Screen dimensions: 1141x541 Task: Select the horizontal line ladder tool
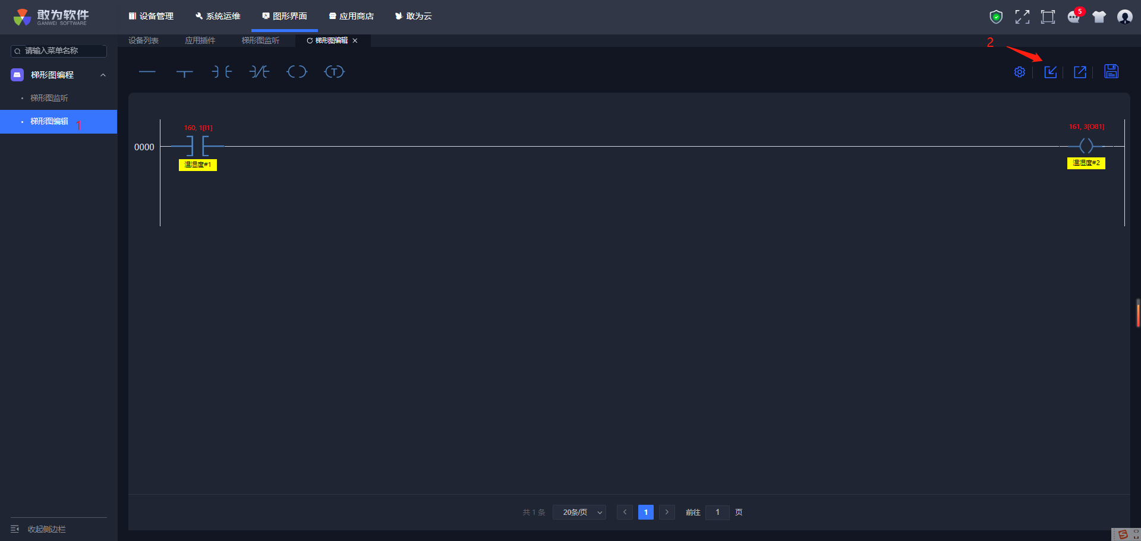(147, 72)
